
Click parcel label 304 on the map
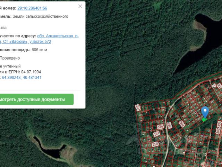coord(182,124)
